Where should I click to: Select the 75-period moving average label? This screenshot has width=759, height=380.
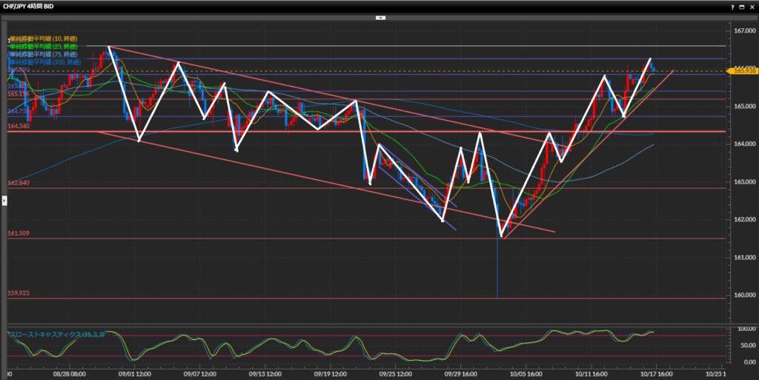(x=43, y=54)
